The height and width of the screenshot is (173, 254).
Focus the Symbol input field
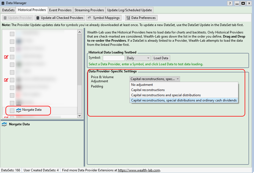(114, 58)
